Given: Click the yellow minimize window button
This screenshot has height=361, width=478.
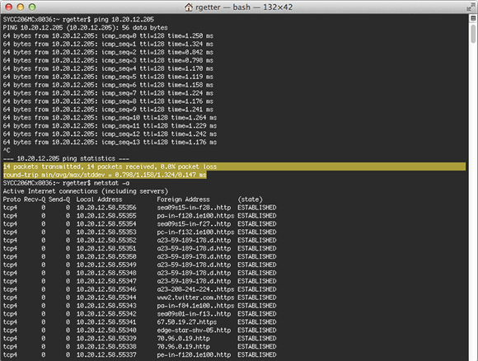Looking at the screenshot, I should (x=20, y=7).
